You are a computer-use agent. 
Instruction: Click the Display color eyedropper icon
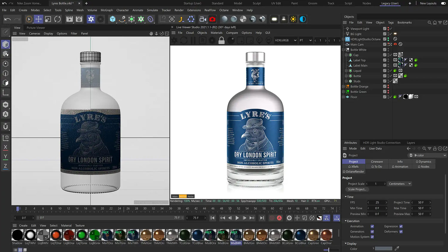[397, 248]
